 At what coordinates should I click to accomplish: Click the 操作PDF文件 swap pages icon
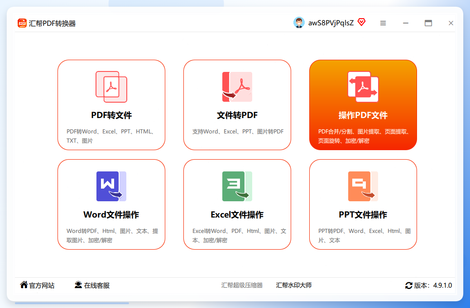point(363,87)
